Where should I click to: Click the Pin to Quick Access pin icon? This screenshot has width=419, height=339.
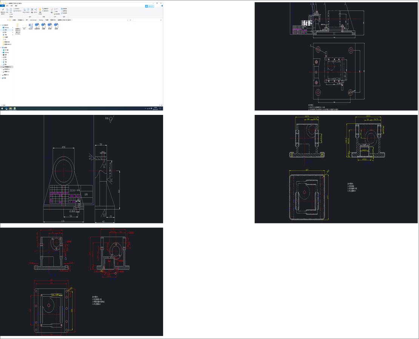click(x=3, y=9)
